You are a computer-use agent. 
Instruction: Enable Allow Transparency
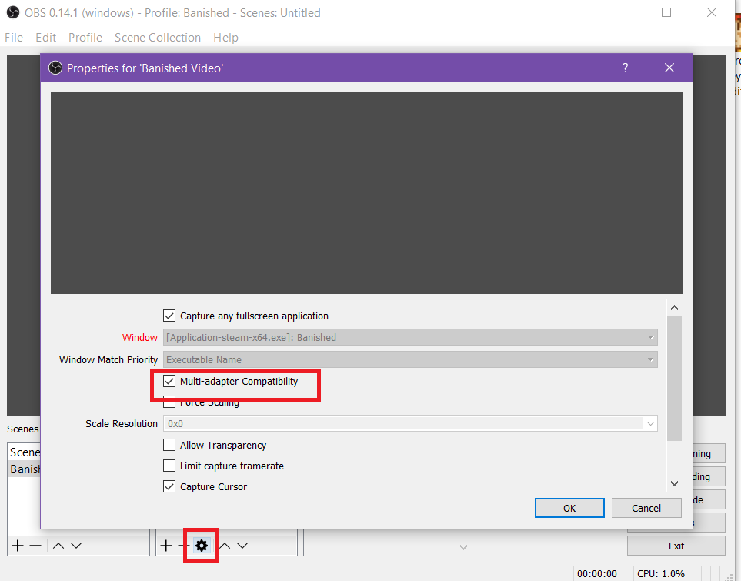(169, 445)
